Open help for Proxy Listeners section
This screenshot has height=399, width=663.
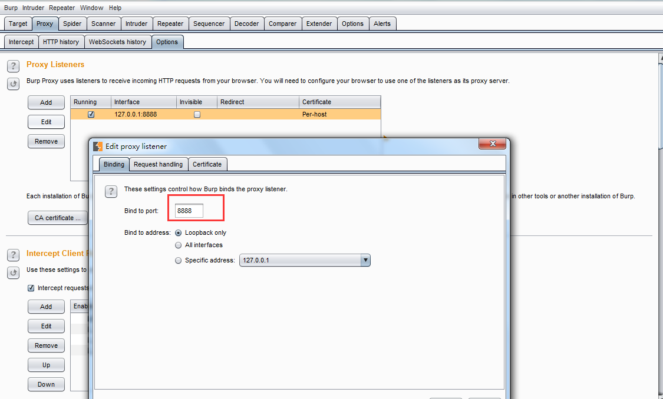(x=13, y=66)
